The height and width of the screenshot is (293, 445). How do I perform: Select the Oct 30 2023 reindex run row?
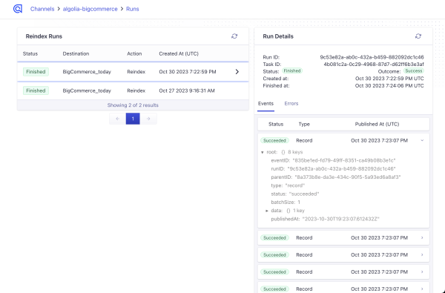coord(133,71)
